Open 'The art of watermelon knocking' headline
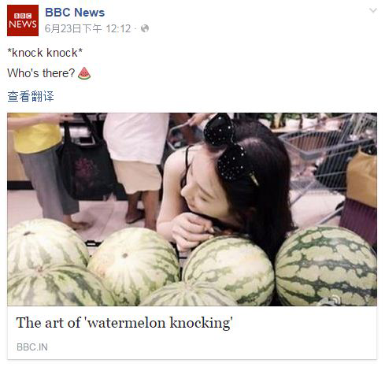This screenshot has height=367, width=385. coord(124,323)
